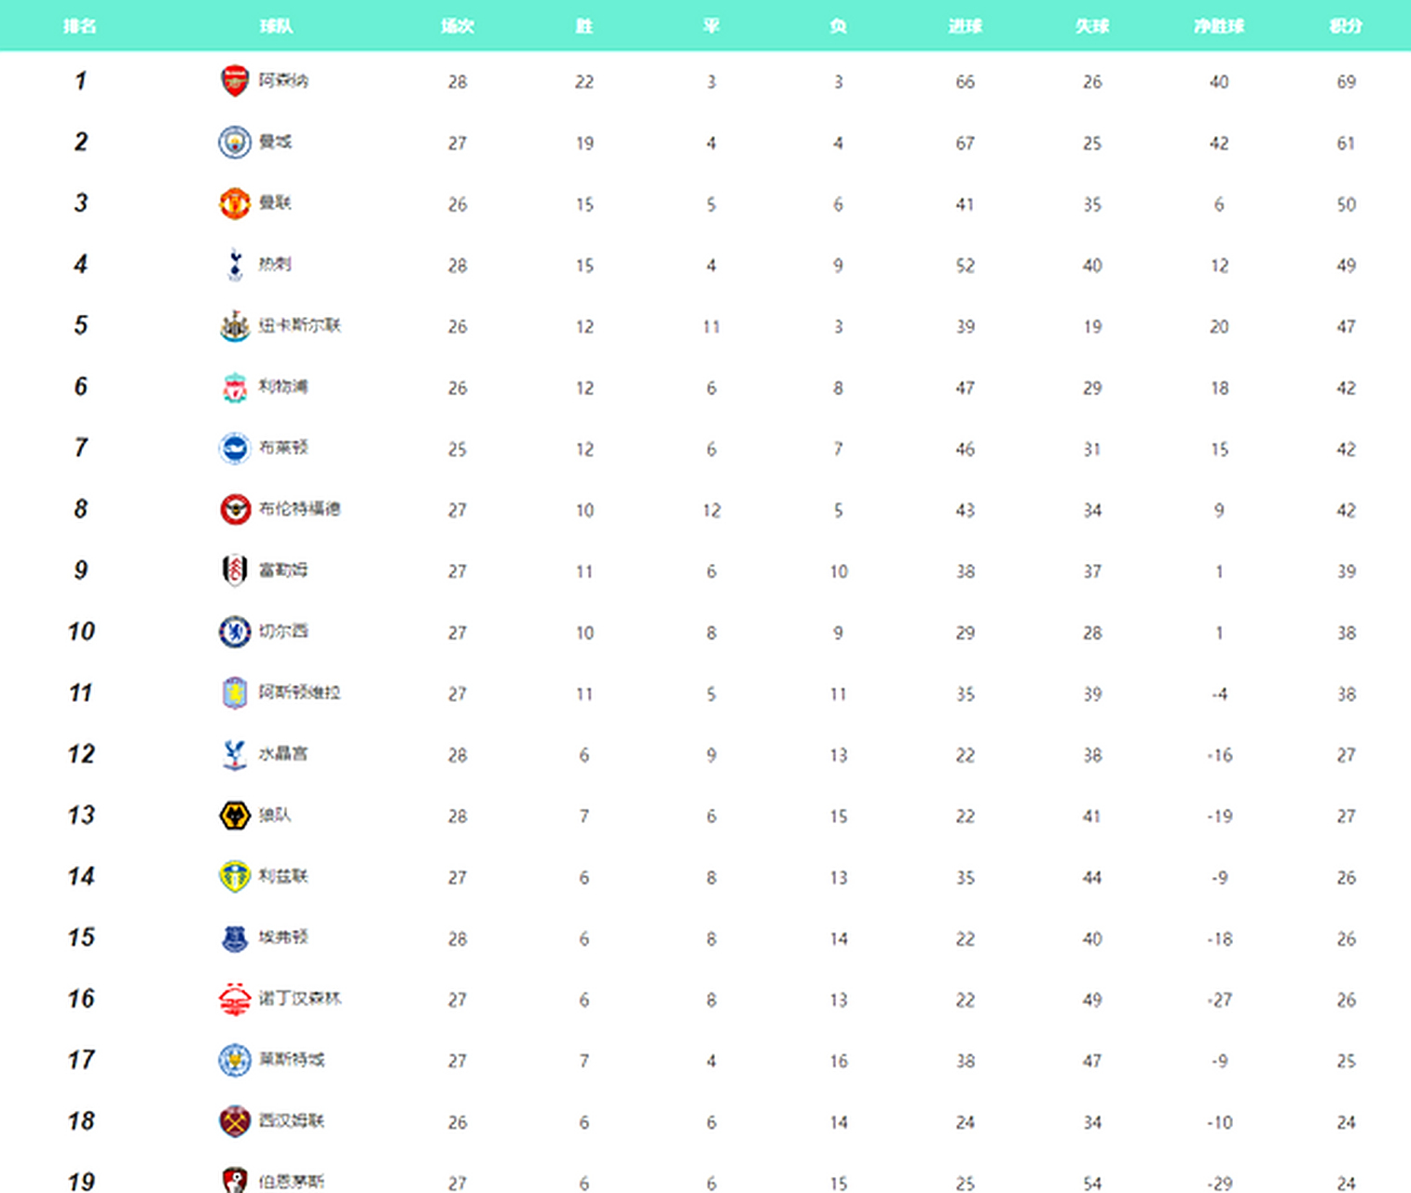
Task: Sort by the 积分 column header
Action: click(1346, 26)
